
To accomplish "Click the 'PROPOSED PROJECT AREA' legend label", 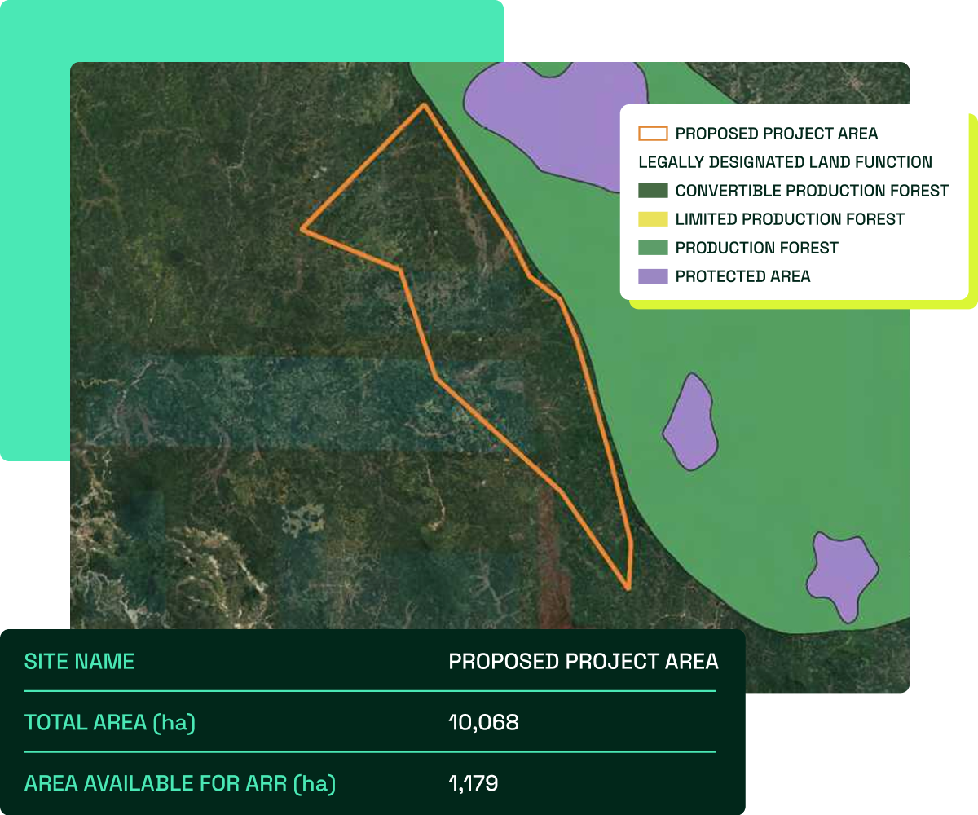I will click(x=777, y=134).
